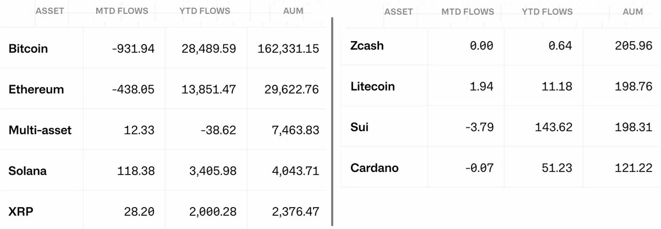Select the Bitcoin asset row label
661x229 pixels.
pyautogui.click(x=28, y=49)
